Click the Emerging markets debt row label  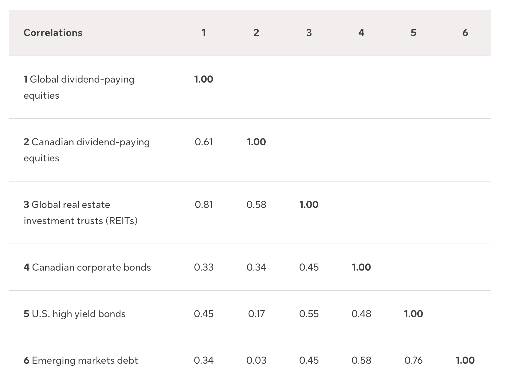[x=81, y=360]
